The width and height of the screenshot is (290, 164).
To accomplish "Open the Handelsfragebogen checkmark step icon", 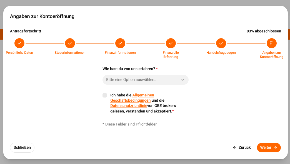I will pyautogui.click(x=221, y=43).
